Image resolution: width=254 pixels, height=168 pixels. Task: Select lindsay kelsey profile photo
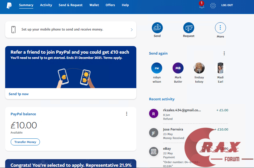(199, 68)
